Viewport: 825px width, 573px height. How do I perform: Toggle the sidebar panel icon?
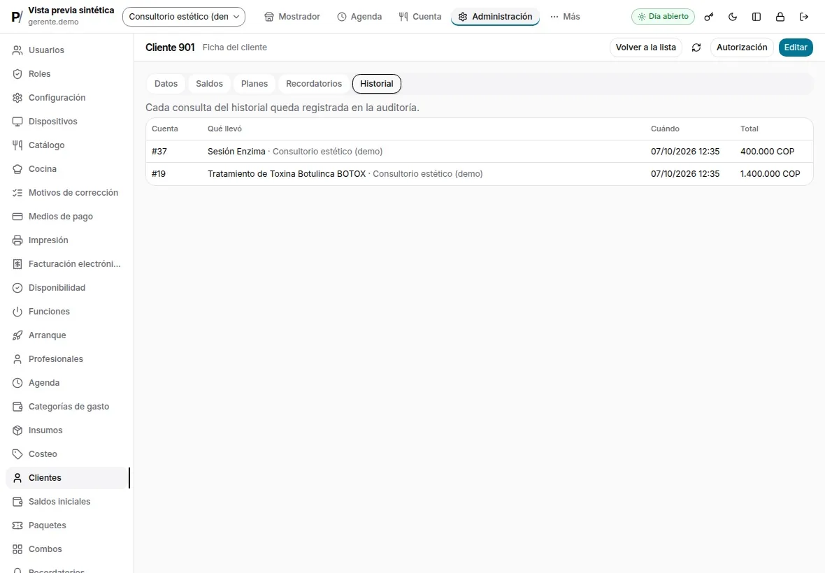(756, 17)
